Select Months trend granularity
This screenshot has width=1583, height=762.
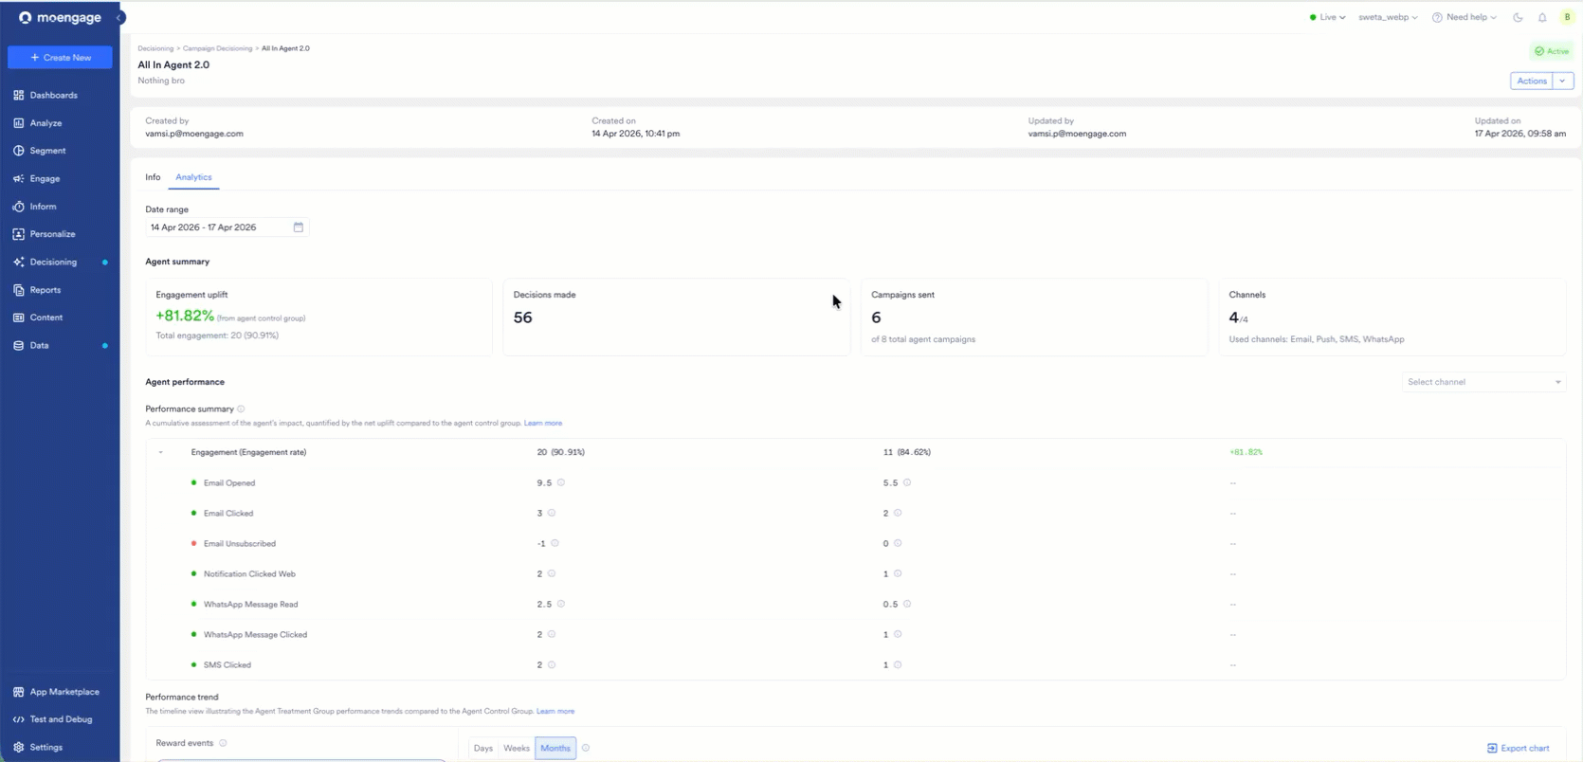point(555,748)
